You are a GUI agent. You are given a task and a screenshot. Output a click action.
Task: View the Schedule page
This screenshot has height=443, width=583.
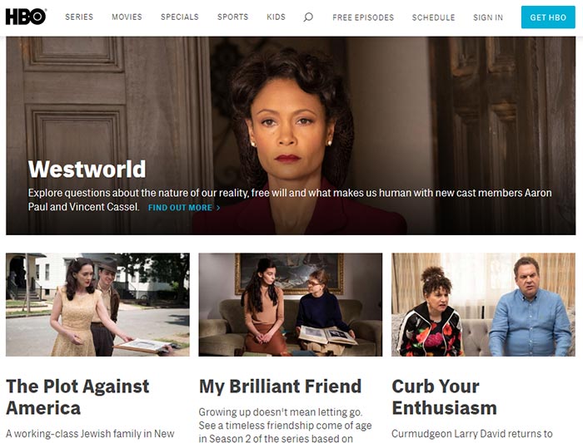point(434,17)
